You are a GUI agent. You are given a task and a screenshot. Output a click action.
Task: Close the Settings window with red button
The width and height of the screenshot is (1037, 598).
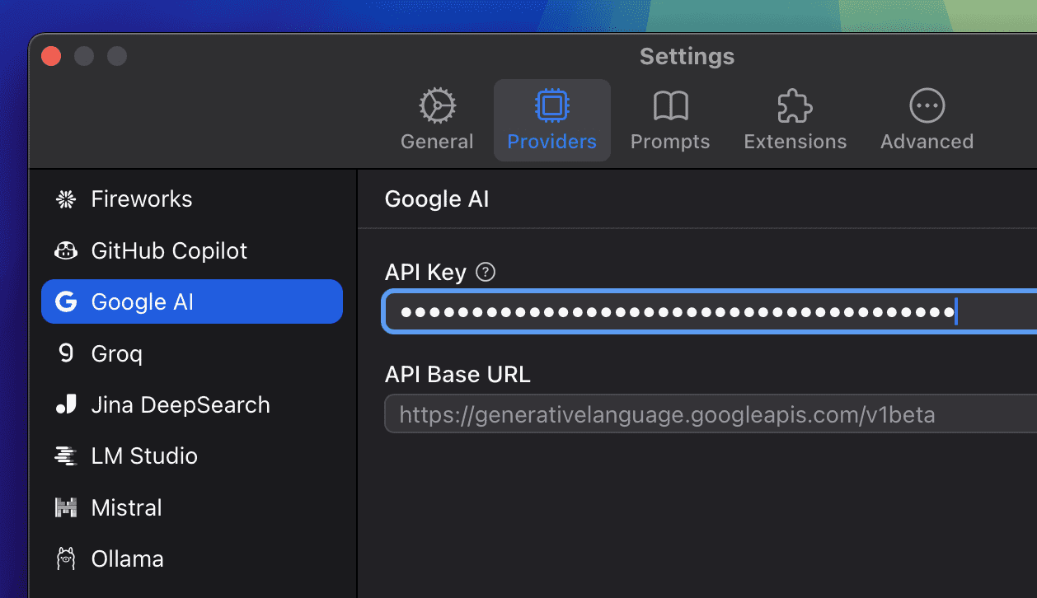[x=51, y=56]
